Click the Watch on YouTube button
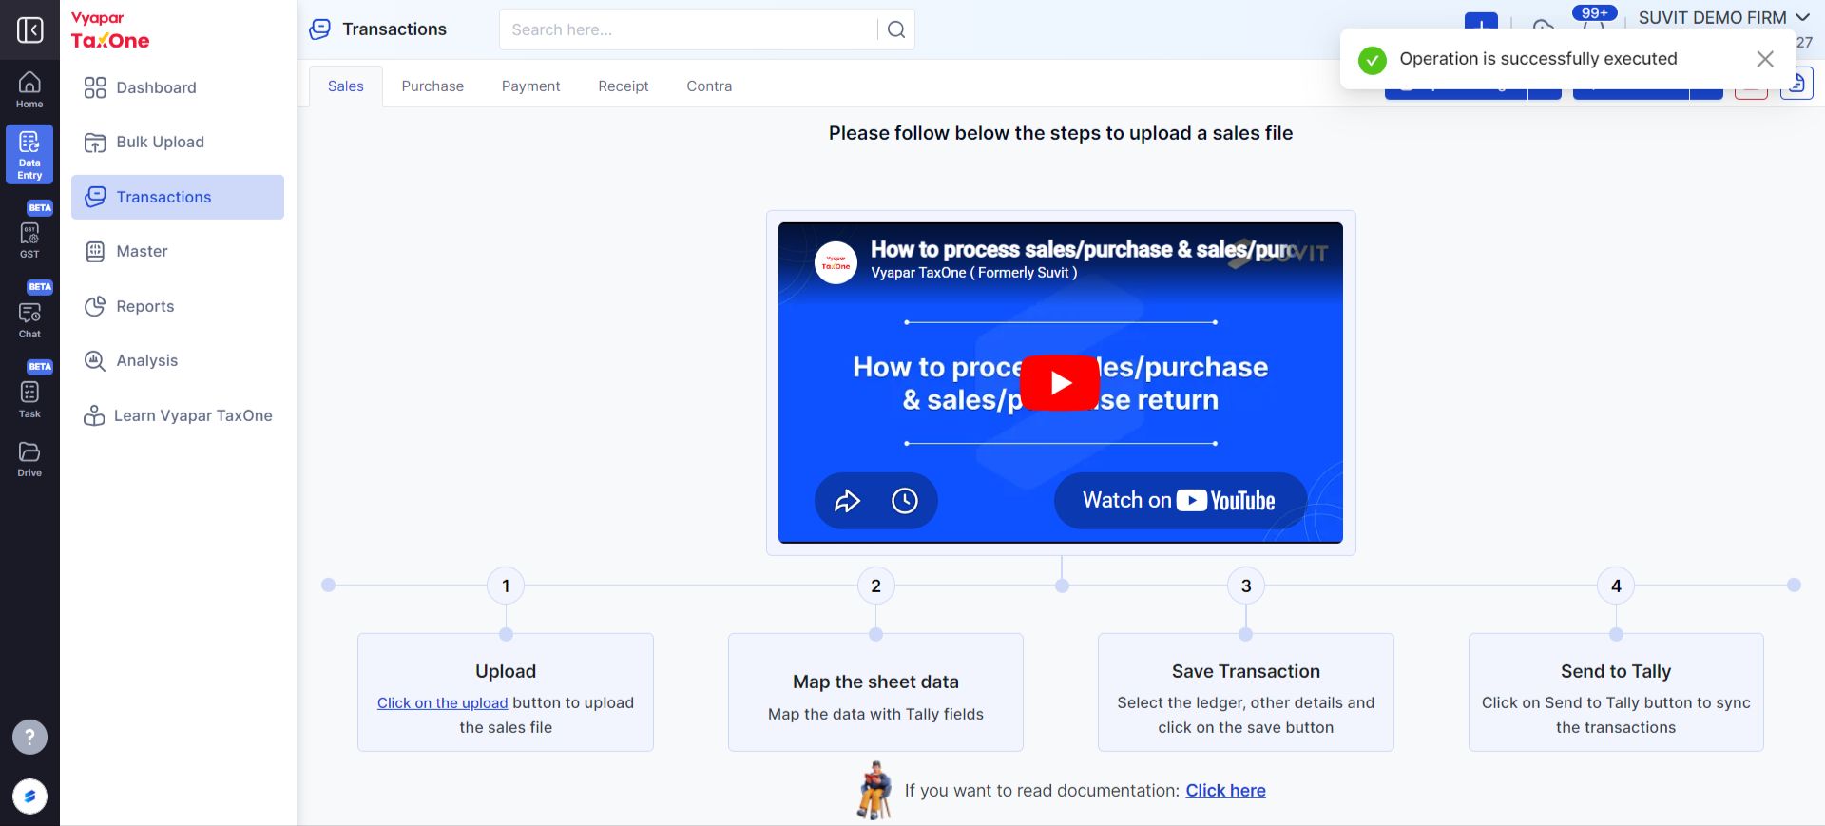Viewport: 1825px width, 826px height. 1180,501
